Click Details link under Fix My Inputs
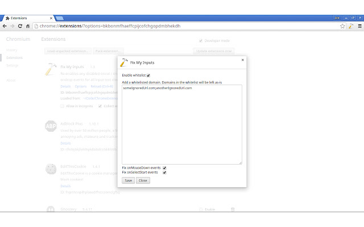Screen dimensions: 364x227 [x=65, y=86]
